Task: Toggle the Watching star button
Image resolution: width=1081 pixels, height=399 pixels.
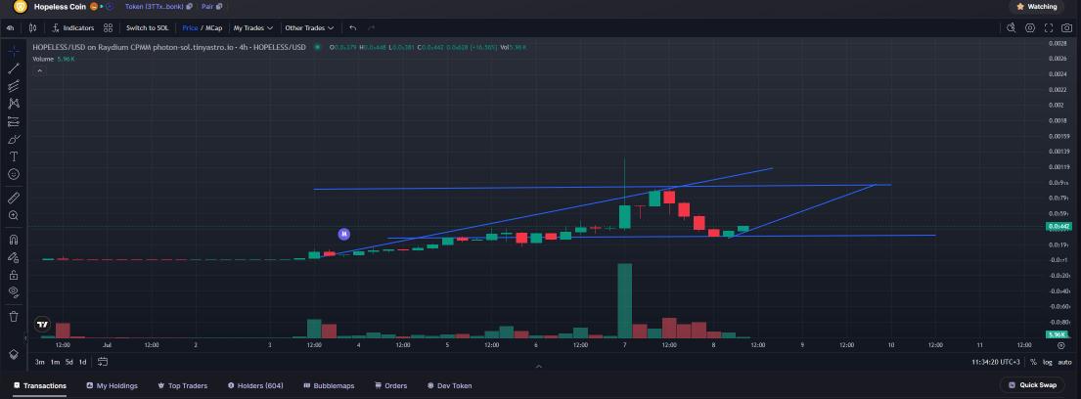Action: click(x=1037, y=7)
